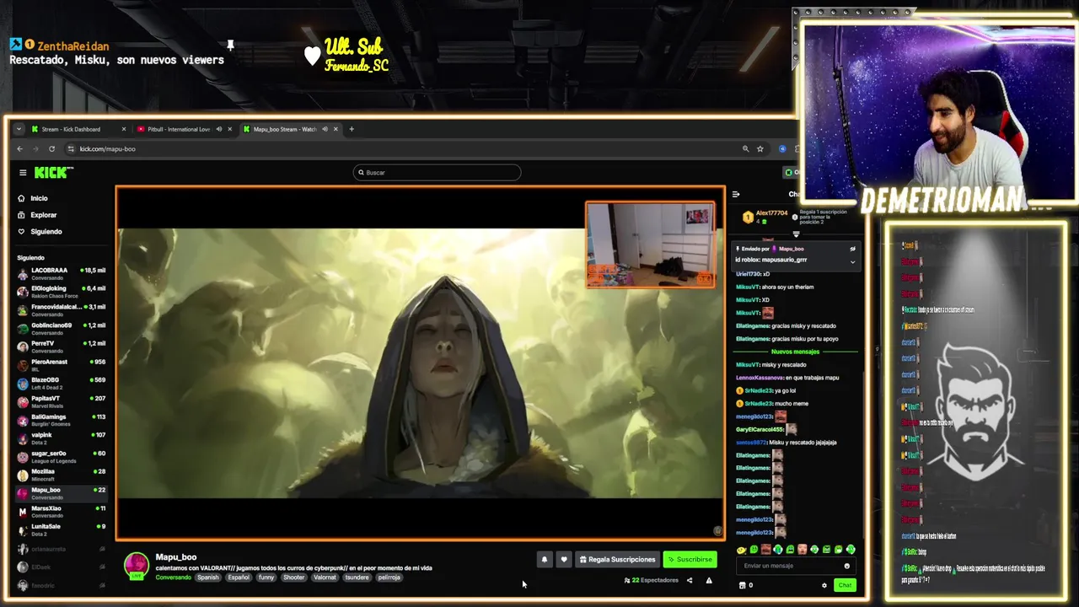The image size is (1079, 607).
Task: Open valpink channel in sidebar
Action: (61, 438)
